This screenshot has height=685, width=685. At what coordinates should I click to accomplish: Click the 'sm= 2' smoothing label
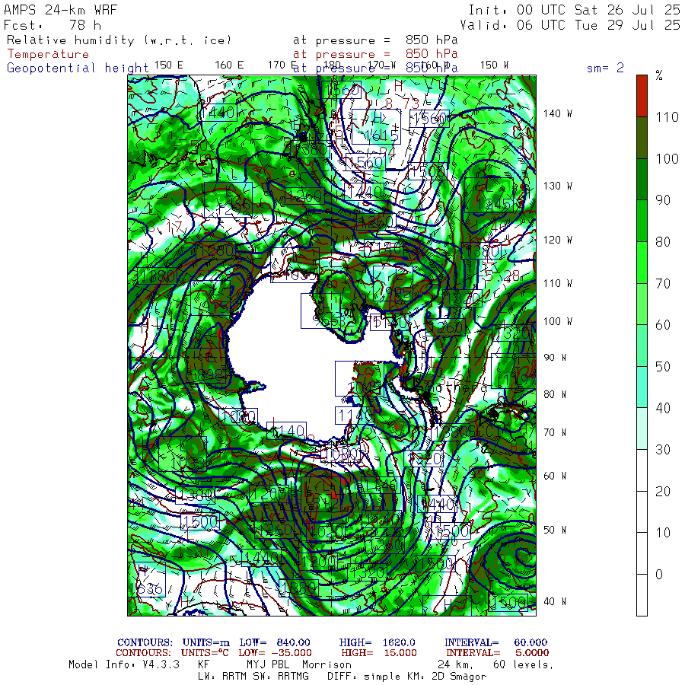pos(605,68)
